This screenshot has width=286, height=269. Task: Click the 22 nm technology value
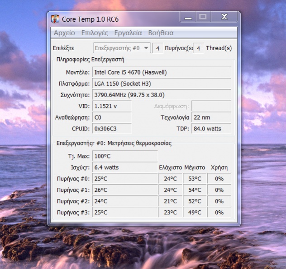click(211, 117)
